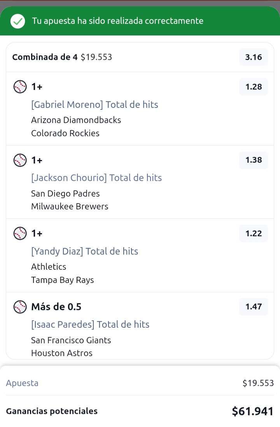Click the green success checkmark icon
The width and height of the screenshot is (280, 427).
17,21
